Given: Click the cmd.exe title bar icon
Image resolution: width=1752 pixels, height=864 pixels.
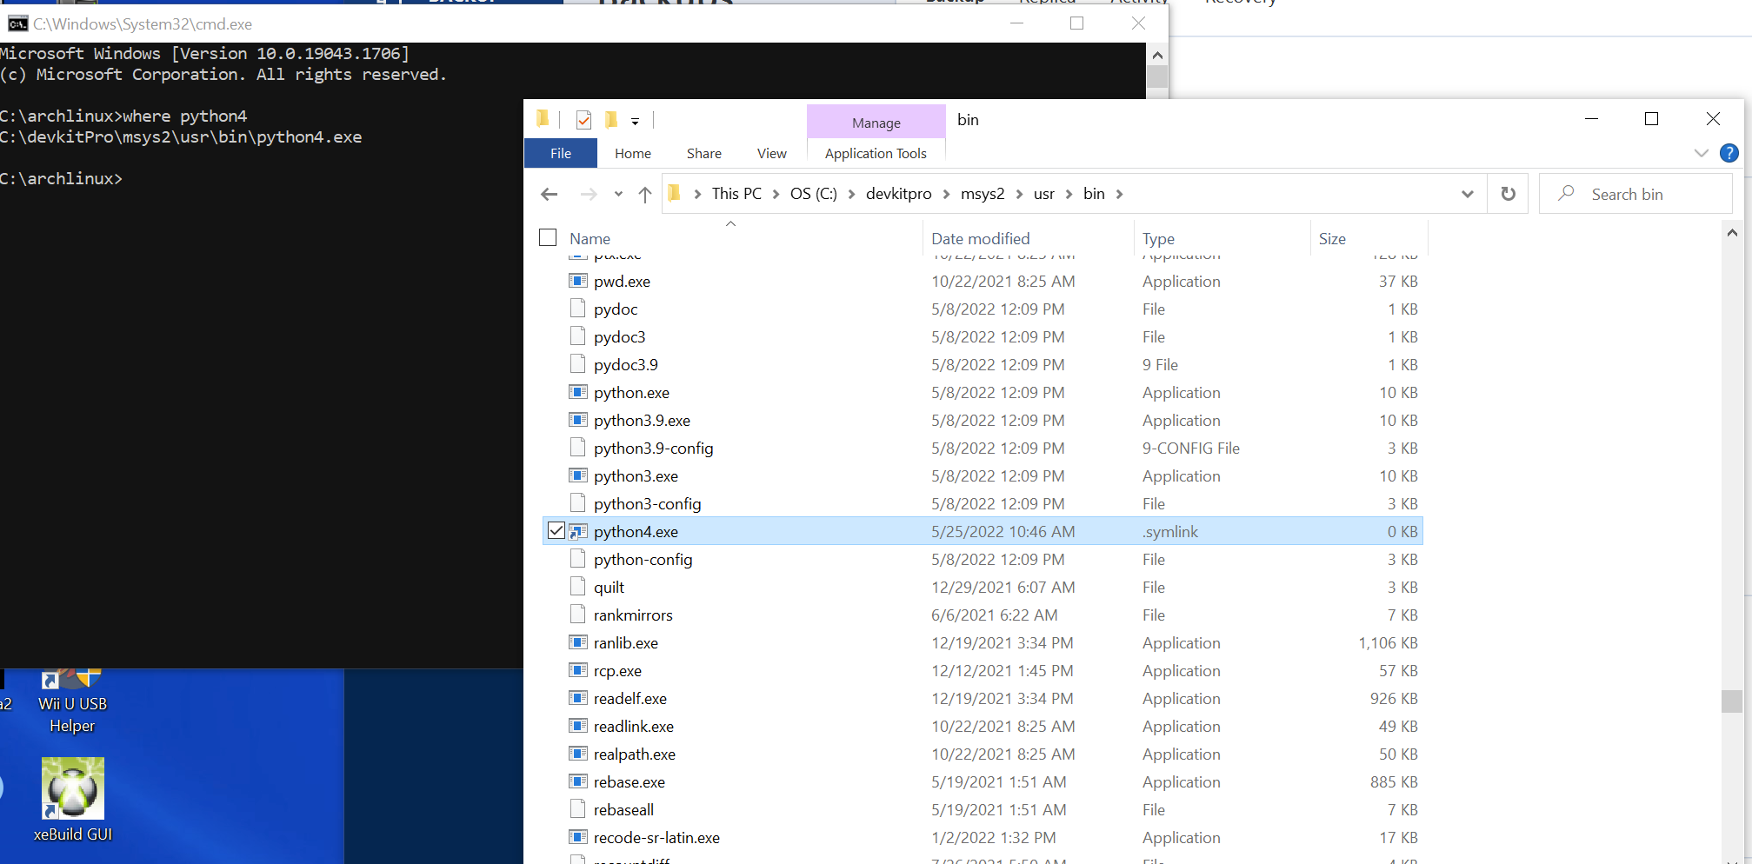Looking at the screenshot, I should [17, 23].
